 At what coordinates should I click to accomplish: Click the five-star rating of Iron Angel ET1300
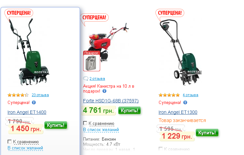[169, 95]
